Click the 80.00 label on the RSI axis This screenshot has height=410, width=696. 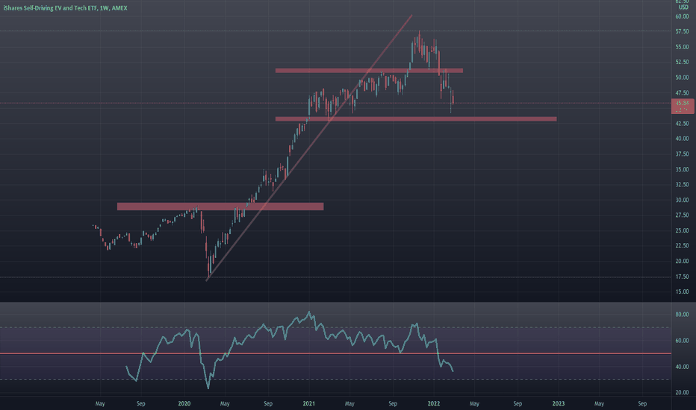[x=682, y=315]
